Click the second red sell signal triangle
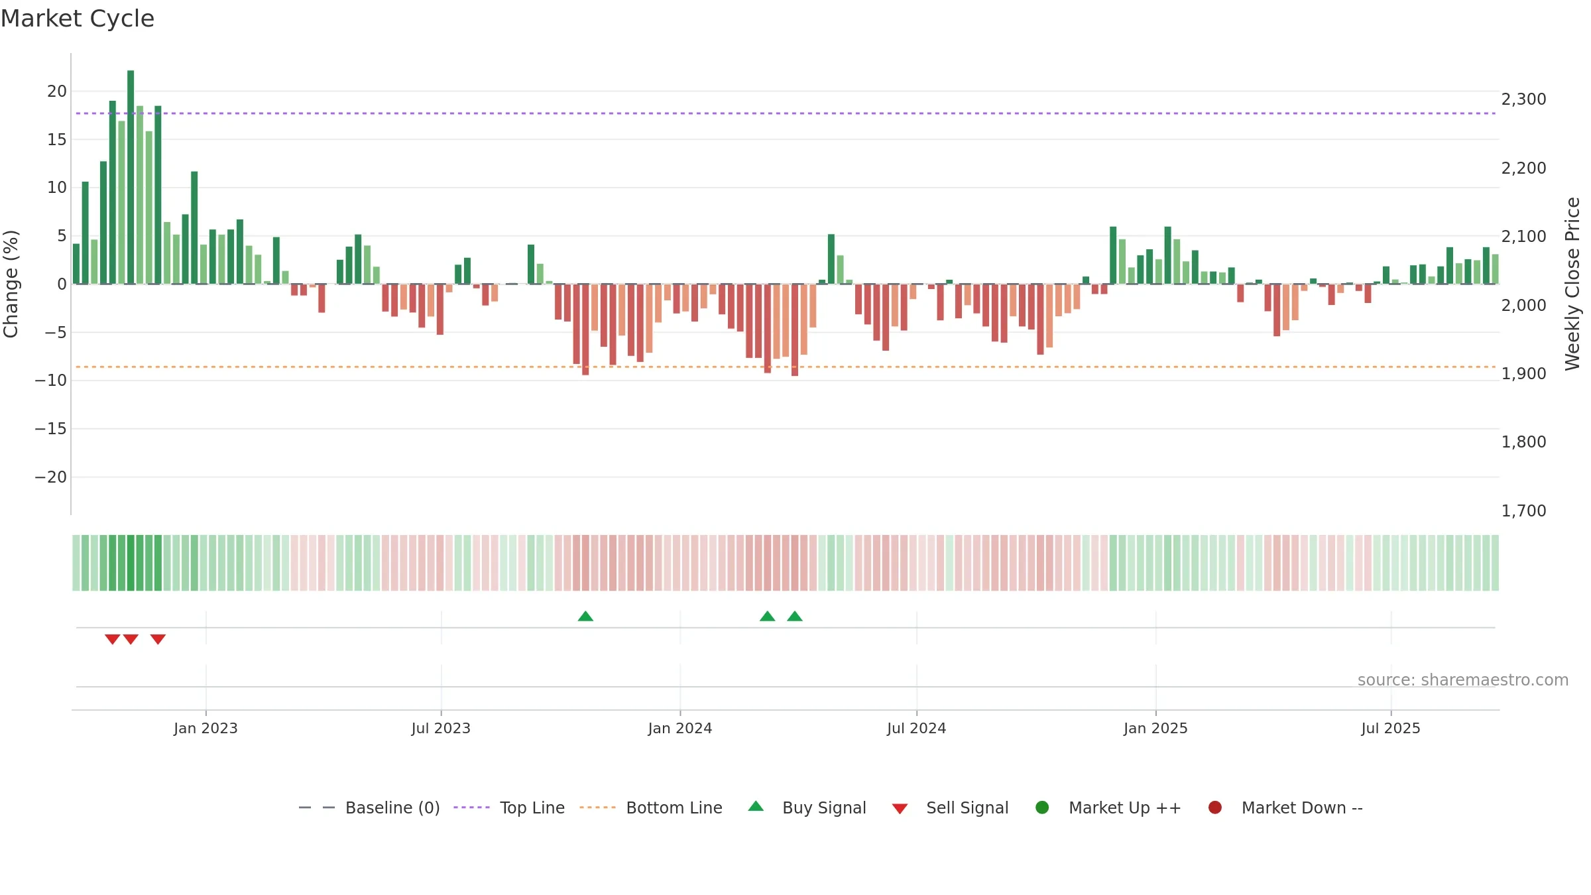 click(131, 639)
